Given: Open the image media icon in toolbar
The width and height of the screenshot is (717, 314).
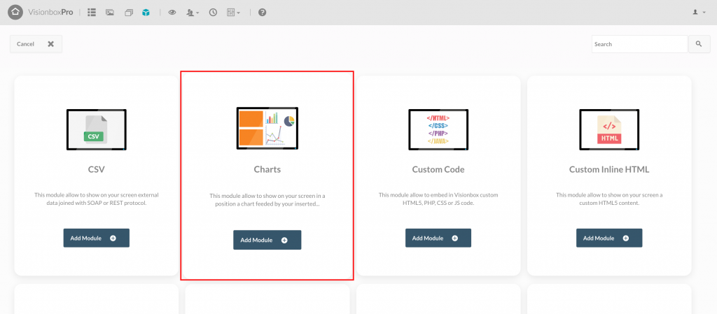Looking at the screenshot, I should (x=110, y=13).
